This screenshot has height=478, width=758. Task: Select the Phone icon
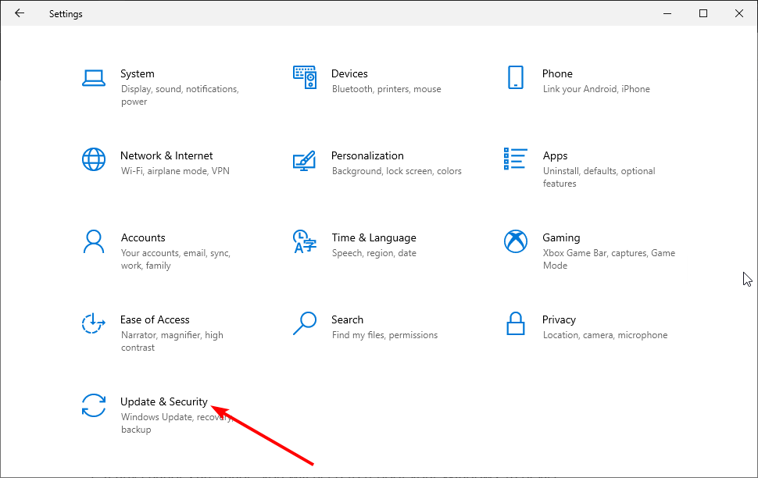(515, 77)
